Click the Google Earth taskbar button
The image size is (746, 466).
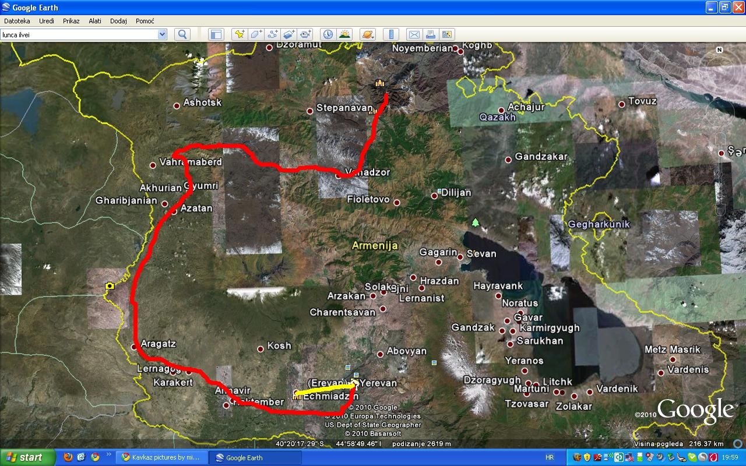pyautogui.click(x=255, y=457)
